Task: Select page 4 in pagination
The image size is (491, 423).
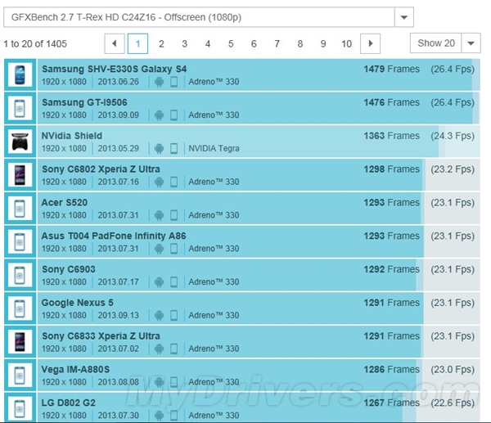Action: (208, 44)
